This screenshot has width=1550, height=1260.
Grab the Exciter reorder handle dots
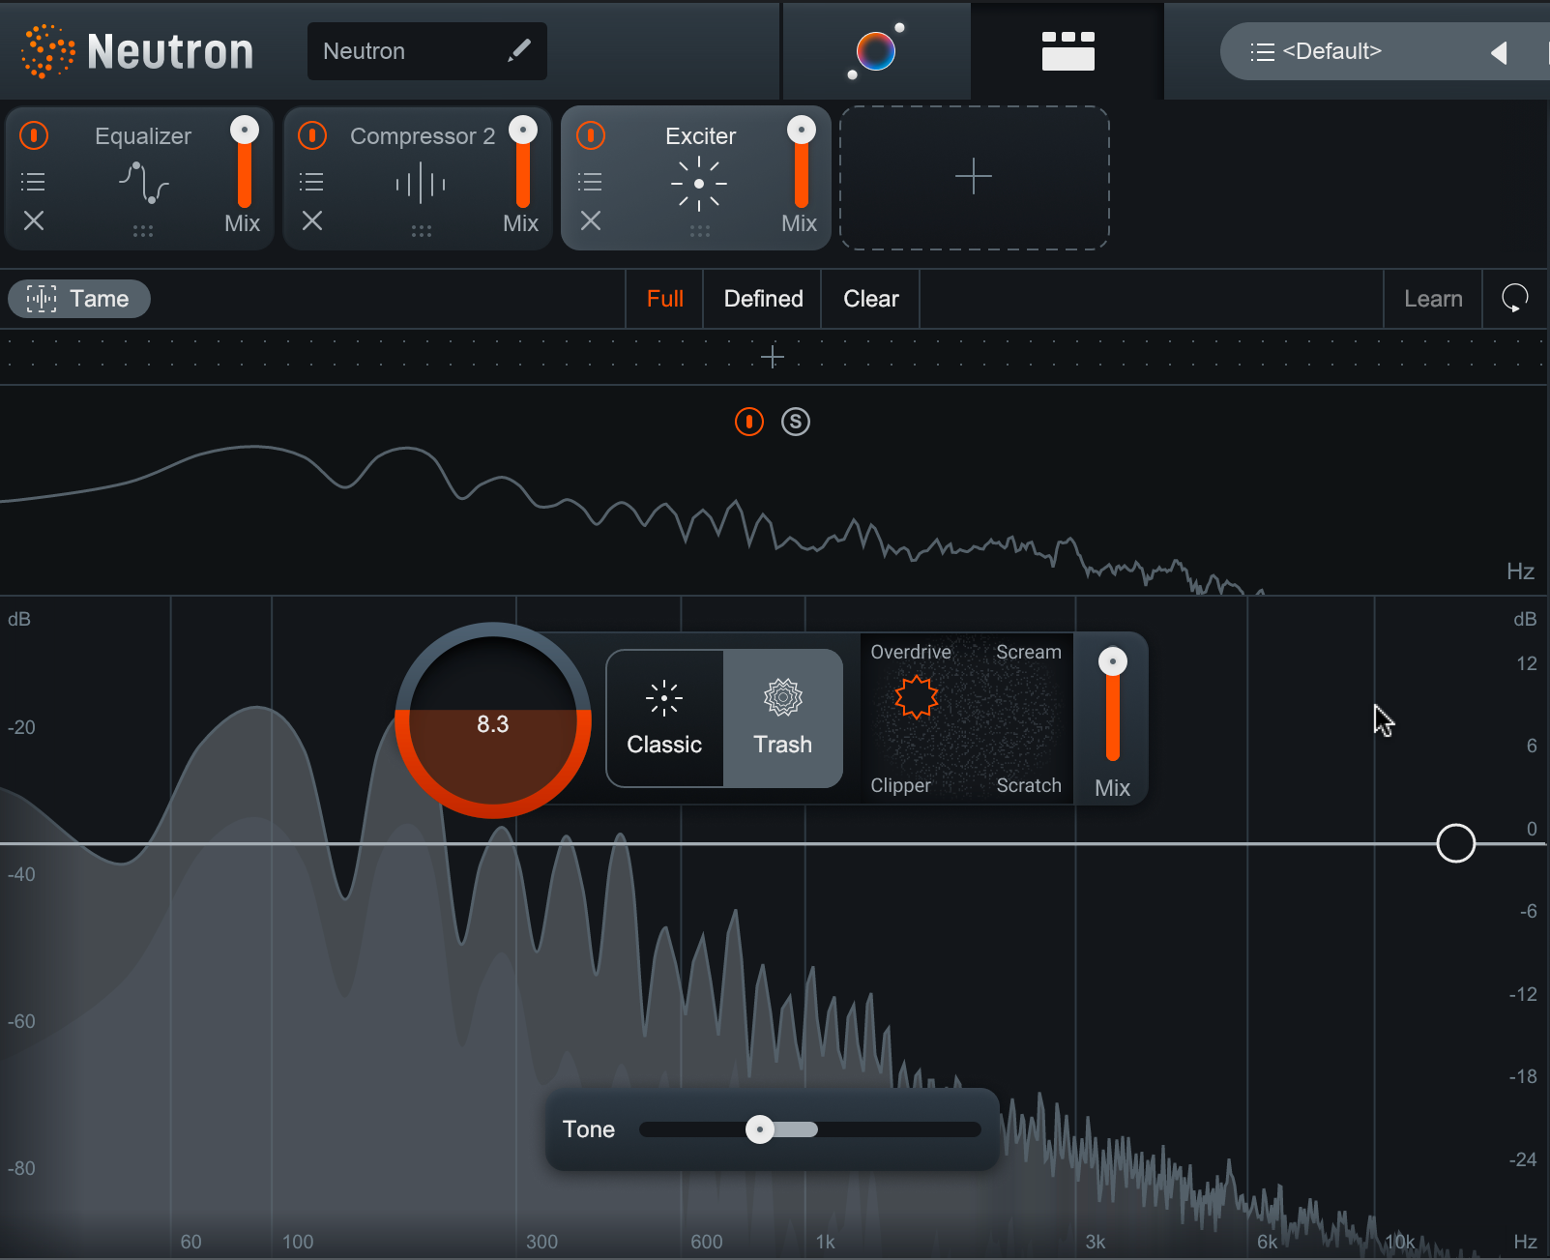pos(700,231)
